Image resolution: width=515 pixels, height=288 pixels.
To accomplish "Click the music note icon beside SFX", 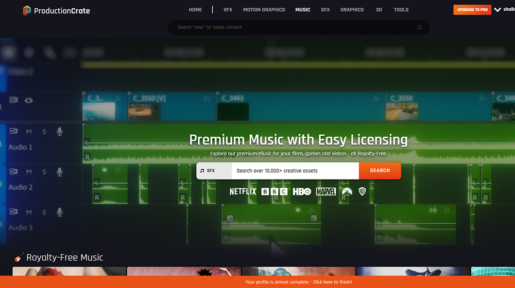I will [202, 171].
